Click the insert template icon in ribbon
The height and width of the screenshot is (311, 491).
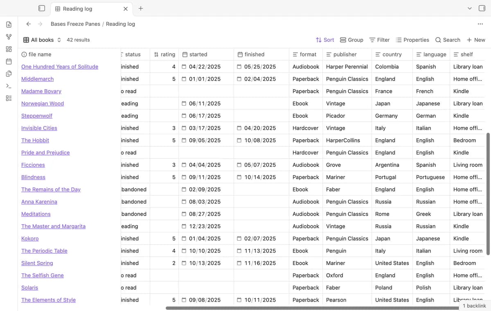coord(9,74)
